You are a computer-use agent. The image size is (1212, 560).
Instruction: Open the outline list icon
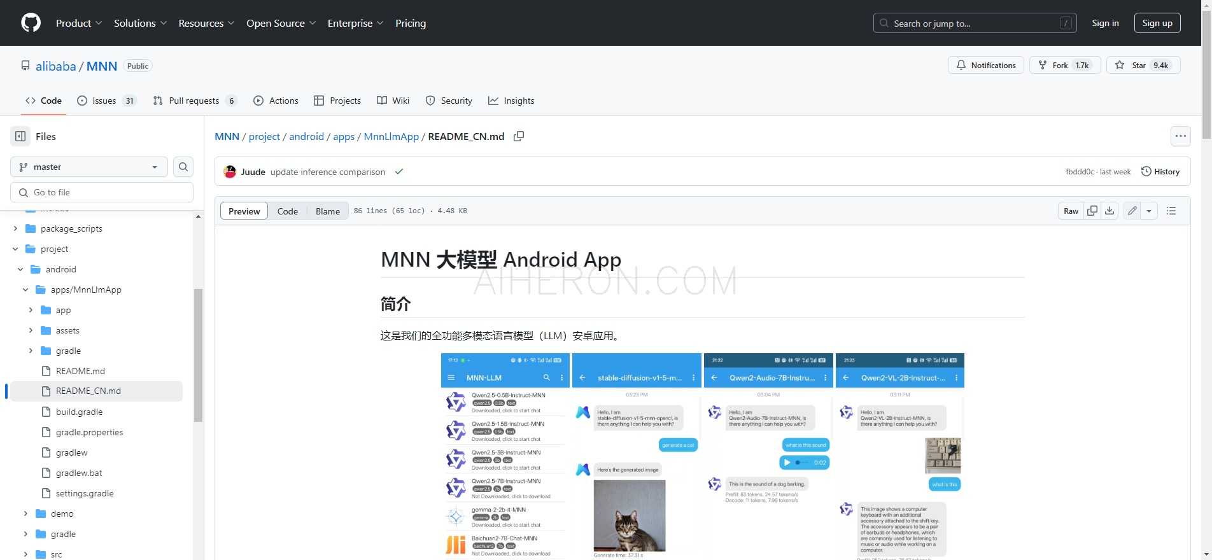(1171, 211)
